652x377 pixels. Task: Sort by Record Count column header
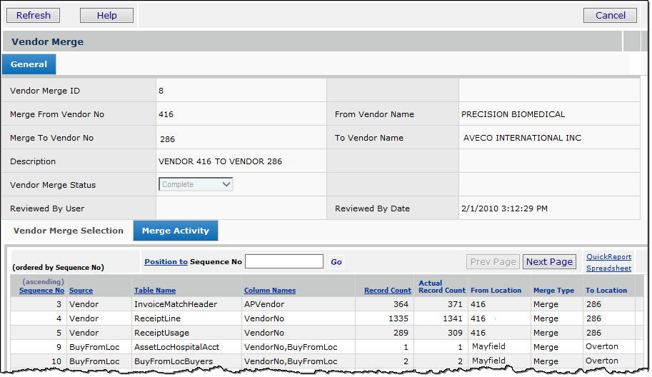387,291
